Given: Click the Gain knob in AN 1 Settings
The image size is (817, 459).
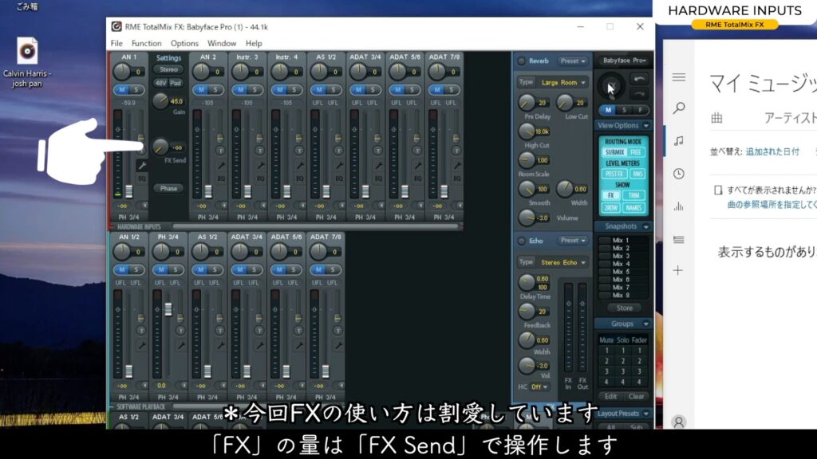Looking at the screenshot, I should point(160,100).
